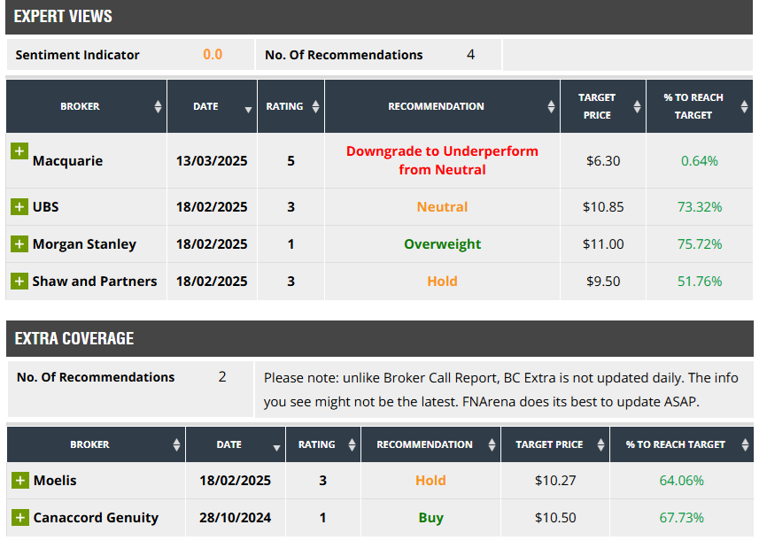Click the Sentiment Indicator value 0.0
This screenshot has width=759, height=548.
coord(213,55)
